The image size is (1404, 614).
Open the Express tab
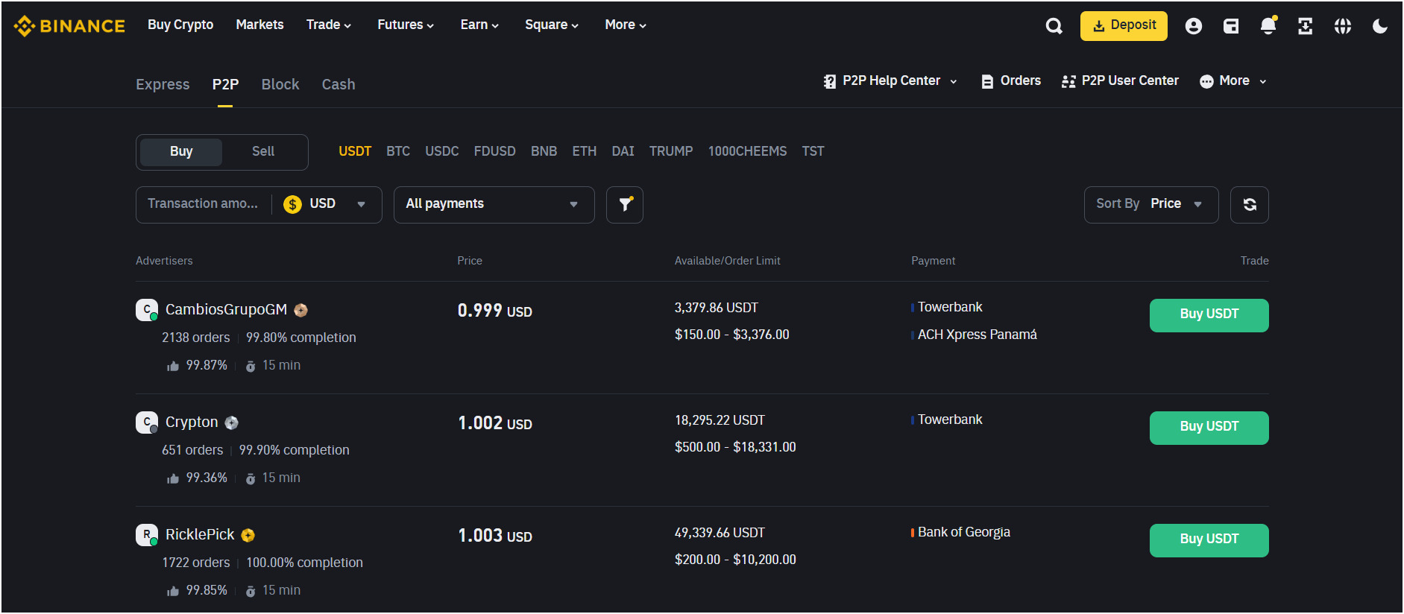click(163, 85)
